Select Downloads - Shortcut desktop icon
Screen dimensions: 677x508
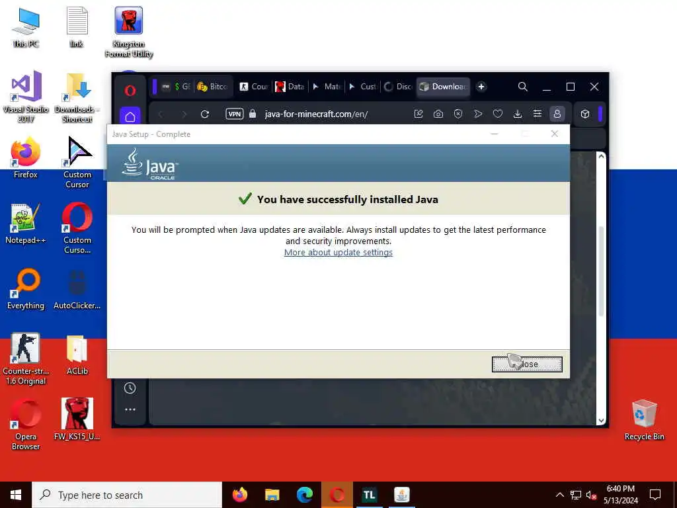click(77, 97)
